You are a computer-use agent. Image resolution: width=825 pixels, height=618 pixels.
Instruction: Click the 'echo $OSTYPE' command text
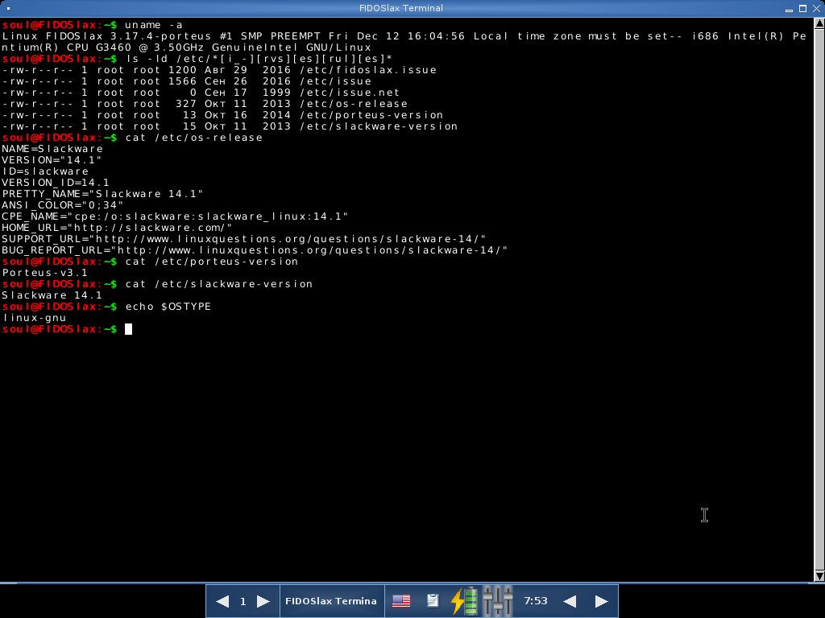click(168, 307)
